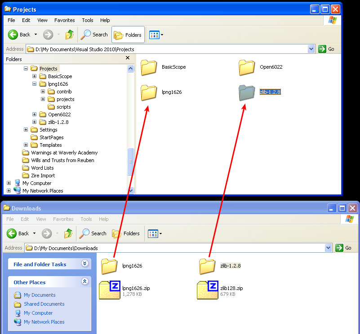Expand Open6022 node in folder tree
This screenshot has height=334, width=360.
click(x=34, y=114)
